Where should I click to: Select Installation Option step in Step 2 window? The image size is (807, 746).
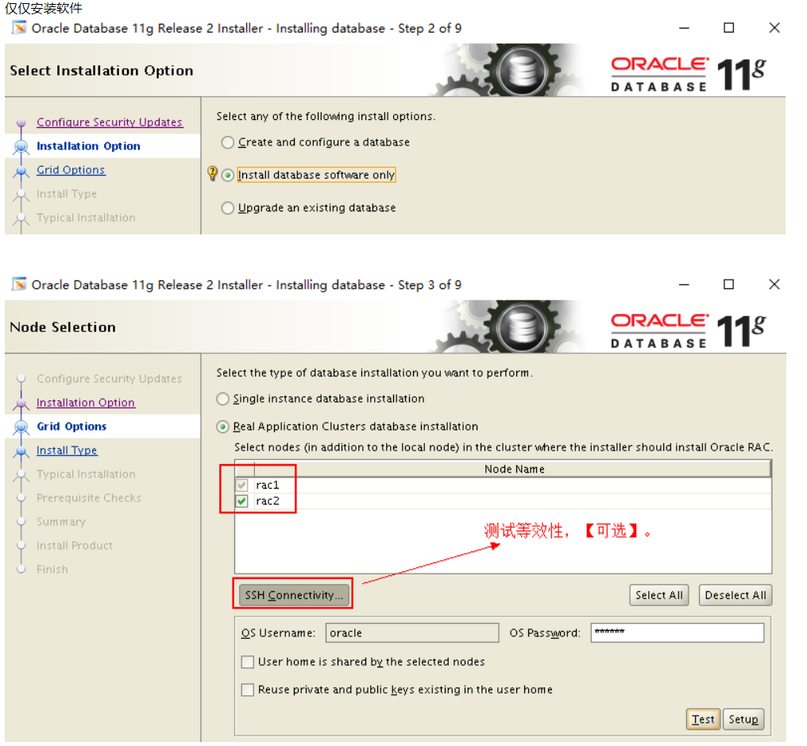[88, 146]
